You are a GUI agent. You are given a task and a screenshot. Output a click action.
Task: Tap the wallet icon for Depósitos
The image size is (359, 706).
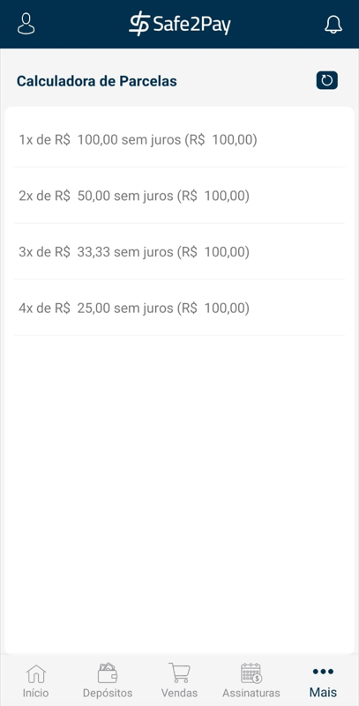click(x=108, y=673)
